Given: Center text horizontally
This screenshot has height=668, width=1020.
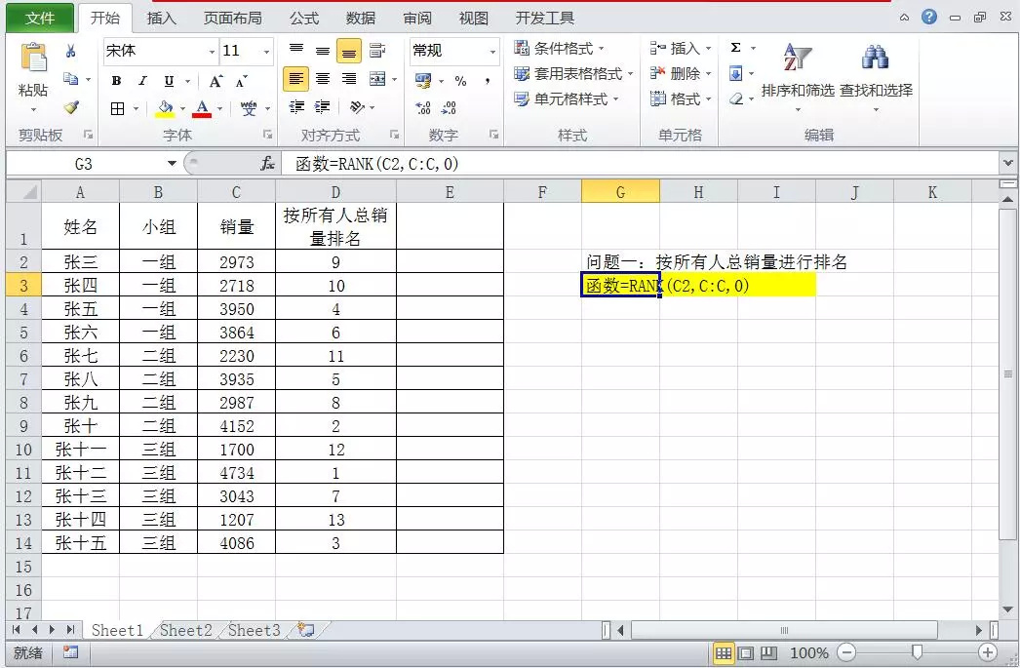Looking at the screenshot, I should (x=323, y=79).
